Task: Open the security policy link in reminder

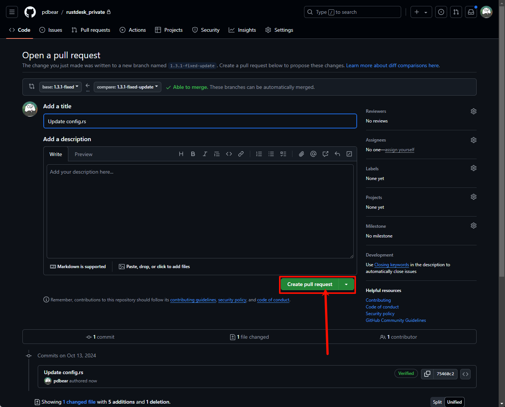Action: (x=232, y=300)
